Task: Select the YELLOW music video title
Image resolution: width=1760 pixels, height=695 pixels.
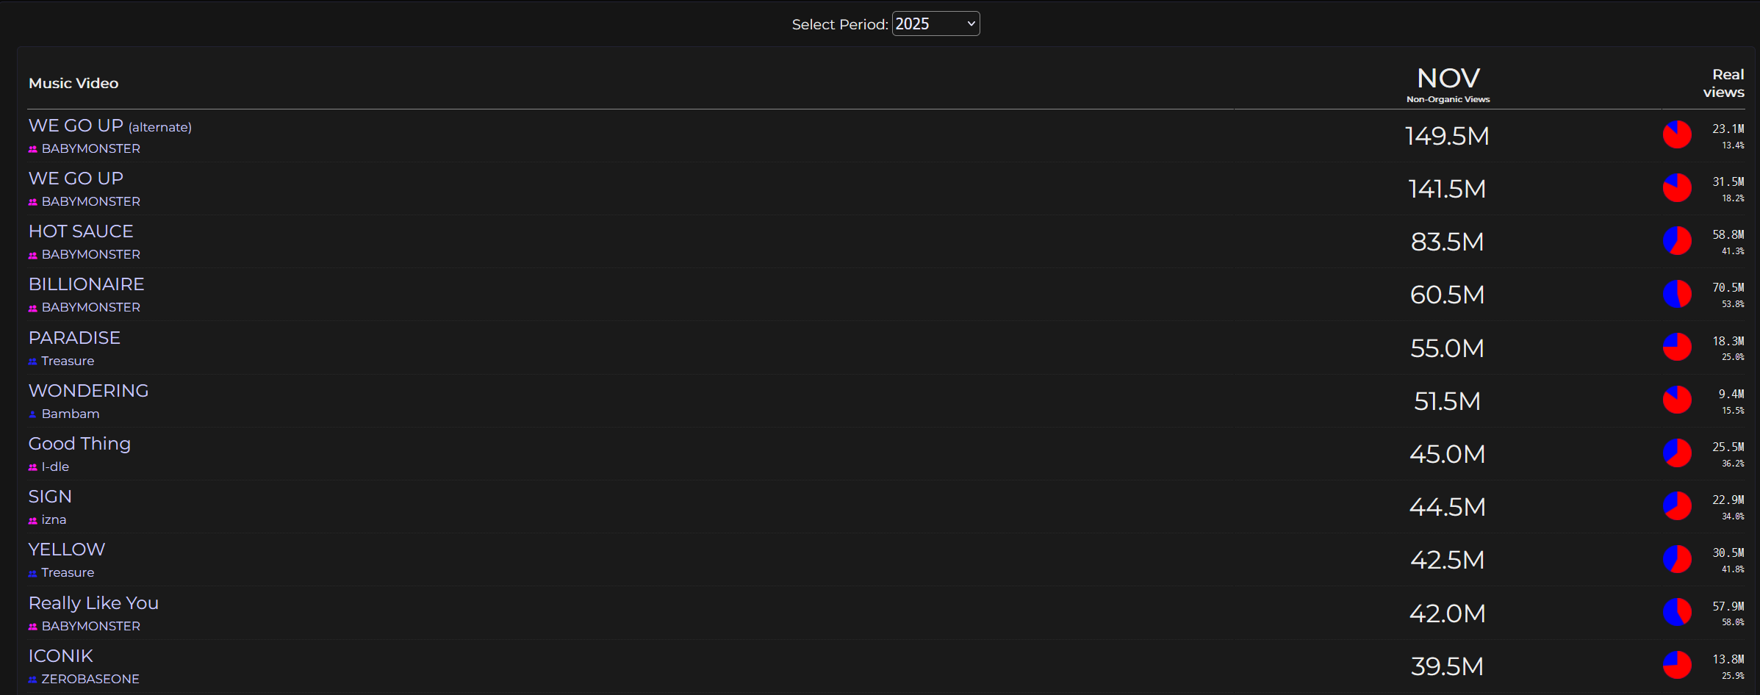Action: (x=67, y=550)
